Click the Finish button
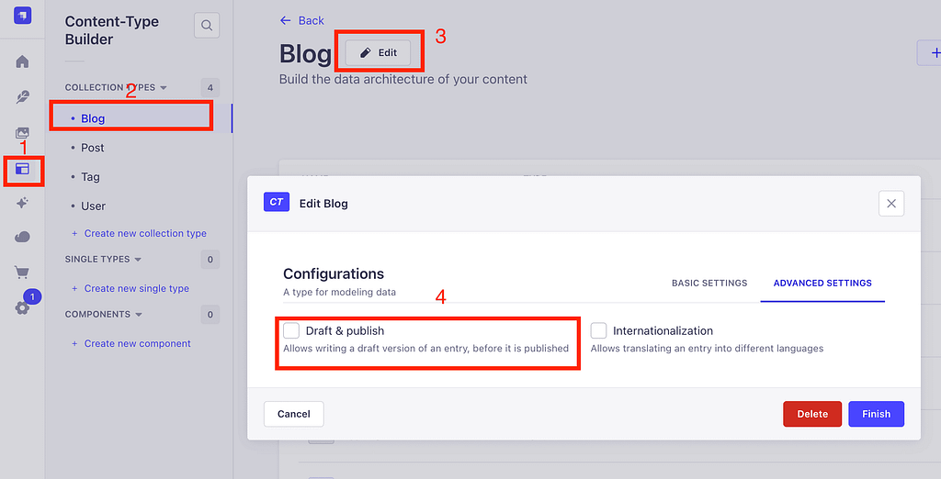This screenshot has height=479, width=941. (x=876, y=414)
